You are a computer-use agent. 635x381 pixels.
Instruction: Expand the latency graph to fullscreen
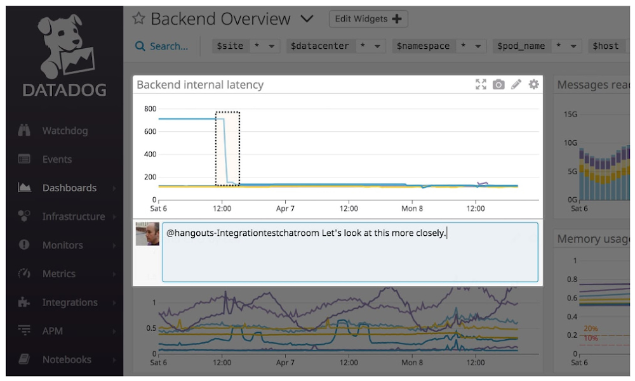[481, 85]
